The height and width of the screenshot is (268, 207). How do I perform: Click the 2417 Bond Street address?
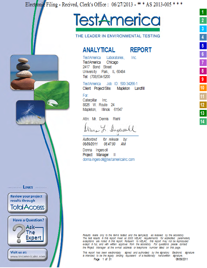97,67
